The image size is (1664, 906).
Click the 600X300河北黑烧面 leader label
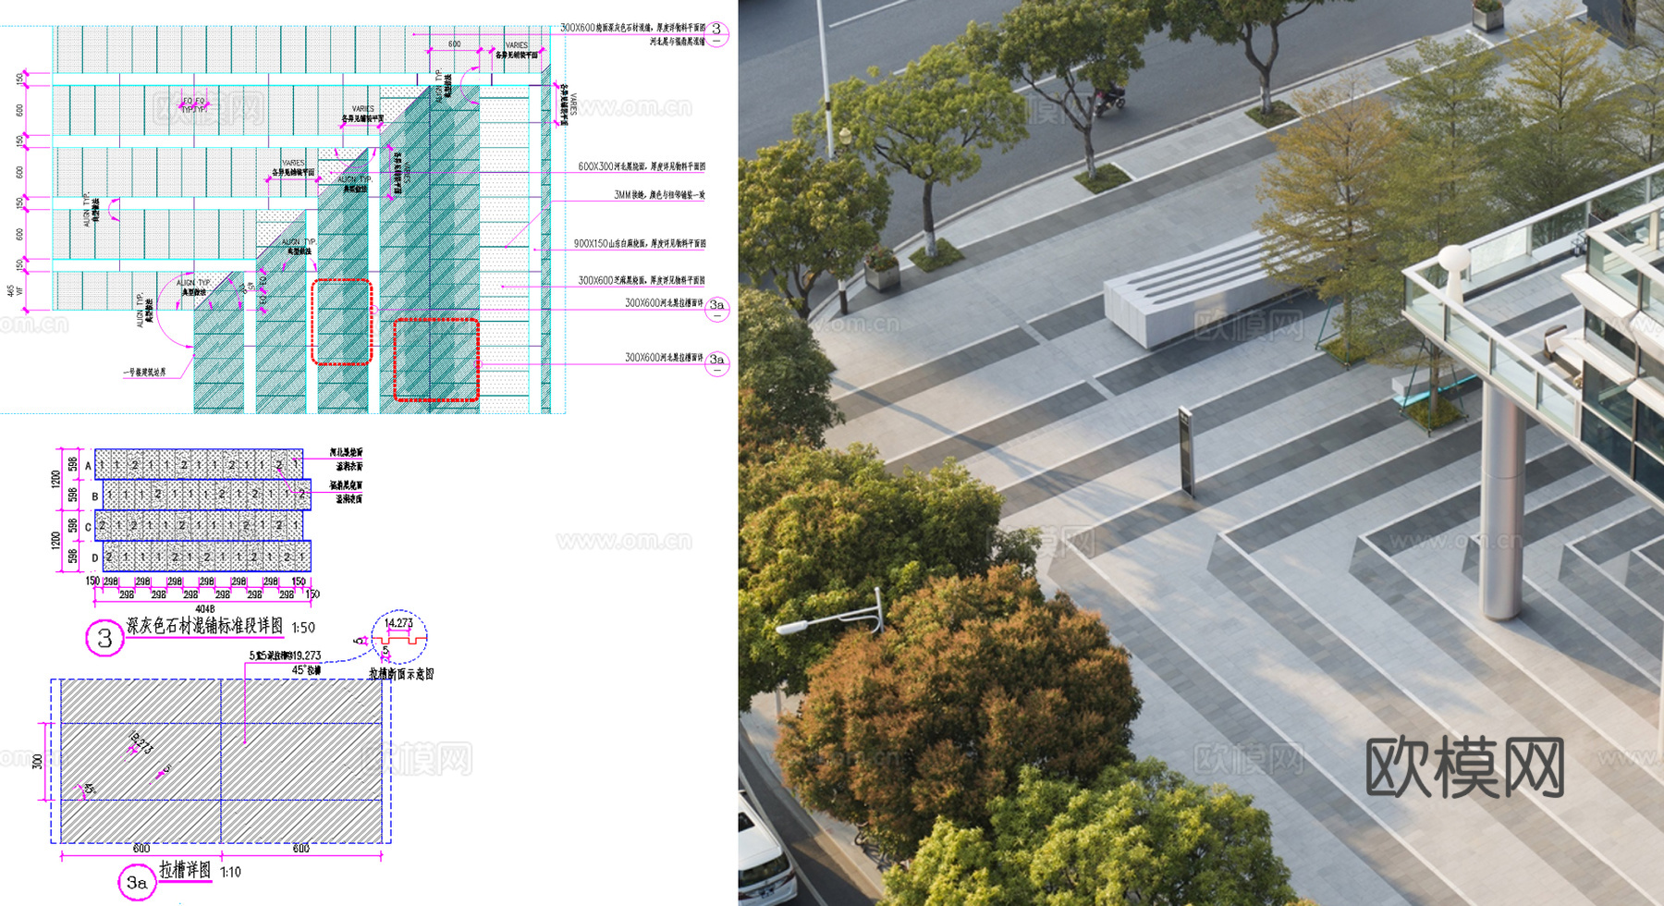[x=642, y=166]
